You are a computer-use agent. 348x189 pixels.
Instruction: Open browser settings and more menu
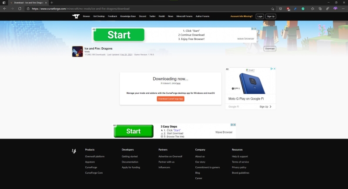tap(343, 9)
